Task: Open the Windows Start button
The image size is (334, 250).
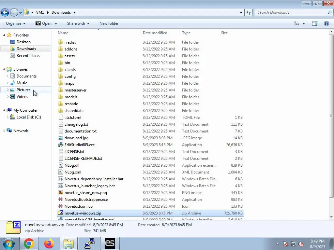Action: tap(8, 243)
